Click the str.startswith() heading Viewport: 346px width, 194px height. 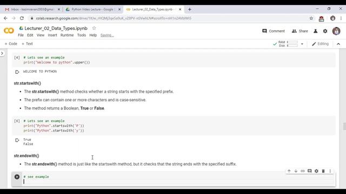point(28,83)
